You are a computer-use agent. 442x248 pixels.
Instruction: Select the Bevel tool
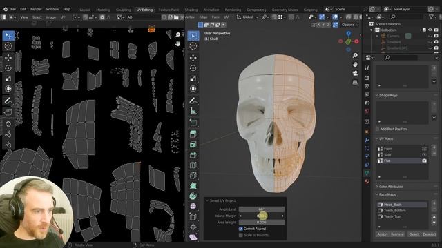tap(193, 155)
